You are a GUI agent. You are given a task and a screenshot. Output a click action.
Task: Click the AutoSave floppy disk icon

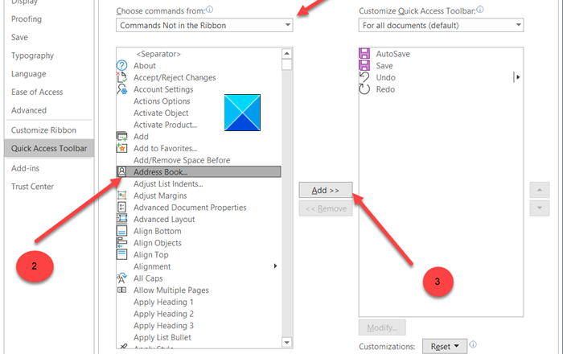point(364,53)
